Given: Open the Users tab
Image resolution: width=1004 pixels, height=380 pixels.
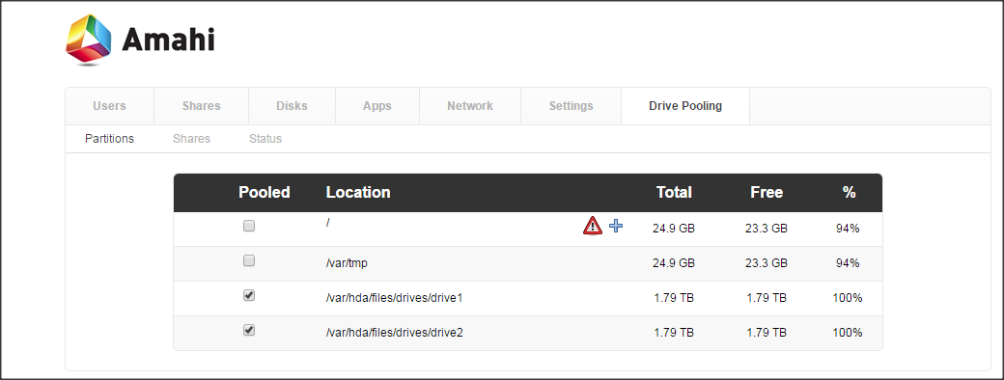Looking at the screenshot, I should pos(109,106).
